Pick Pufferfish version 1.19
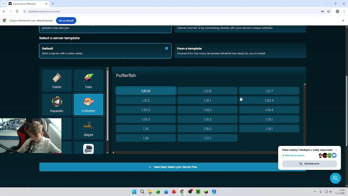 146,129
